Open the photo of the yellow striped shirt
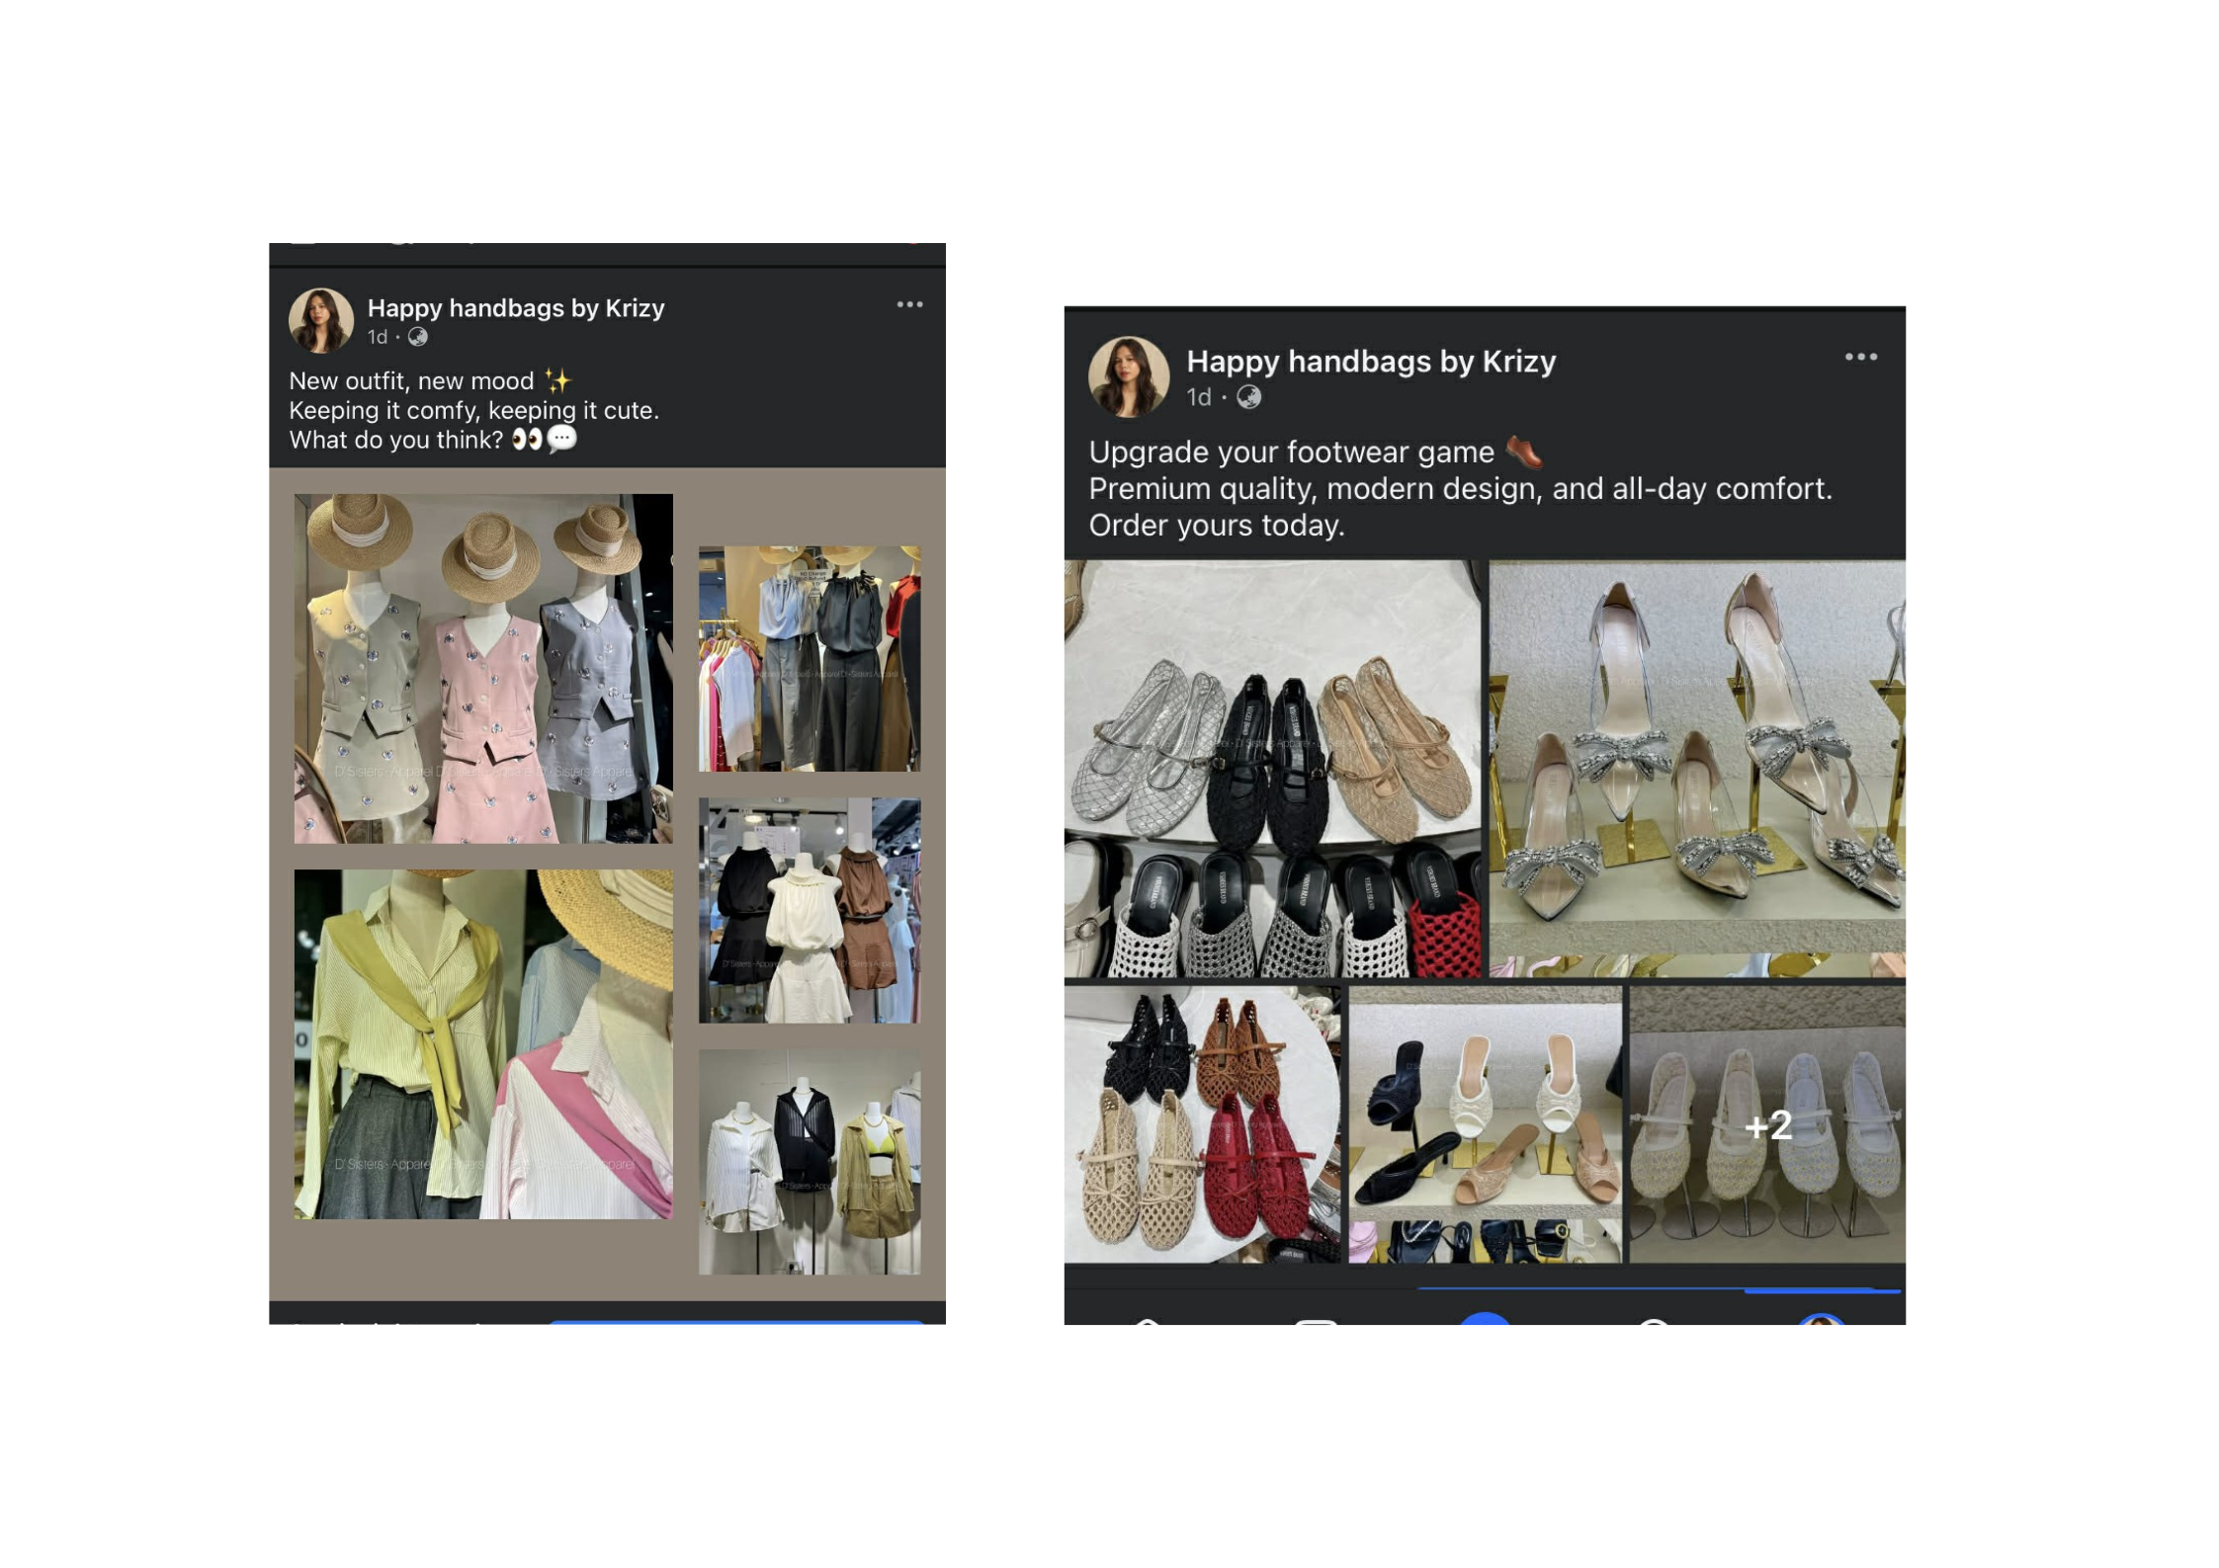 pyautogui.click(x=483, y=1043)
